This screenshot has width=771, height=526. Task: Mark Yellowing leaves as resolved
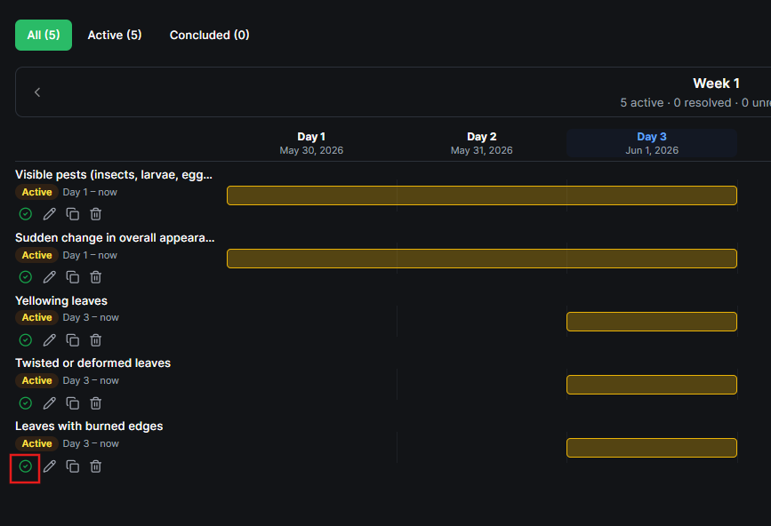point(26,340)
